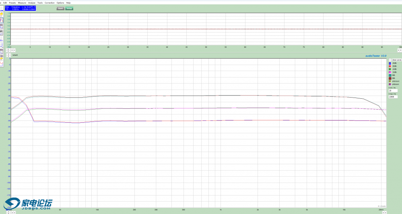This screenshot has width=402, height=214.
Task: Click the audioTester V3.0 title text
Action: point(376,56)
